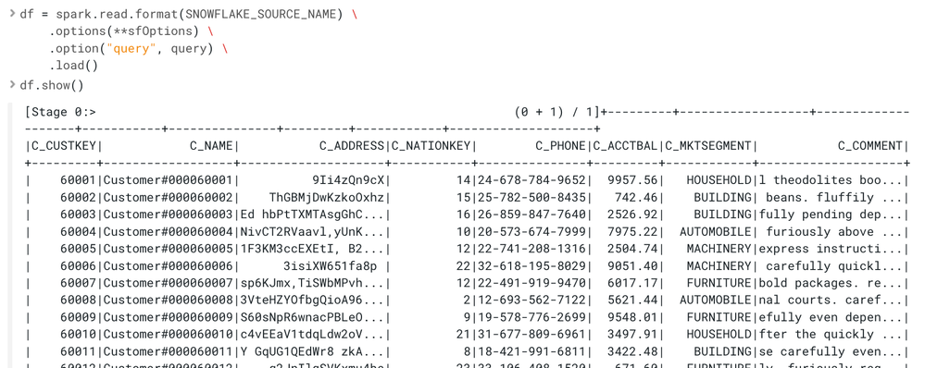Click phone 31-677-809-6961 cell

pos(531,335)
